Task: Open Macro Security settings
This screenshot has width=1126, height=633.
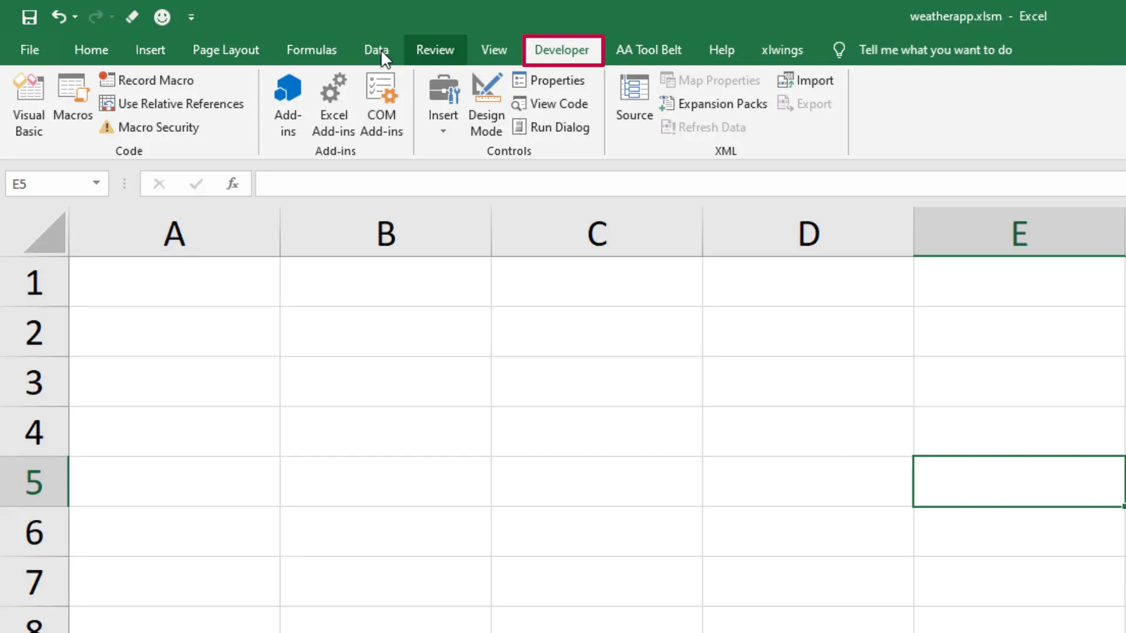Action: click(157, 127)
